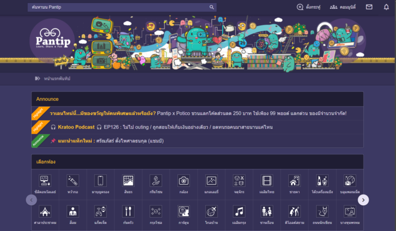Open the เฉลิมกรุง music note room
The height and width of the screenshot is (231, 396).
(239, 211)
